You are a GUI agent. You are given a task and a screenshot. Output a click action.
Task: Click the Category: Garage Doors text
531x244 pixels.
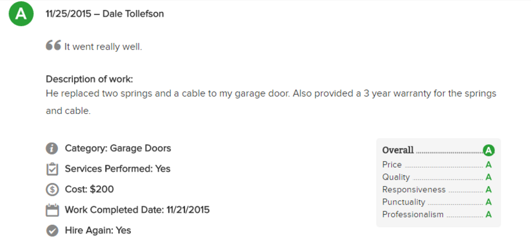[x=118, y=148]
